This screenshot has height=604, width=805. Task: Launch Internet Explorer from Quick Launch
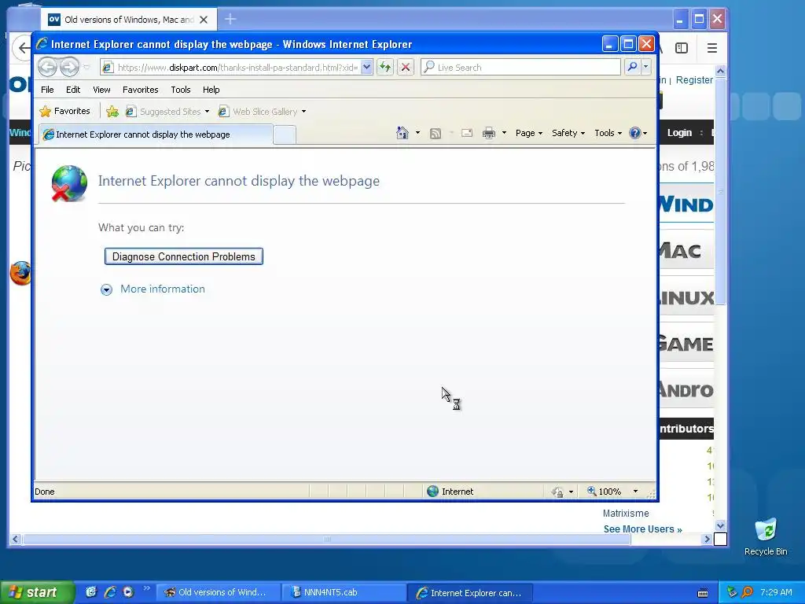pyautogui.click(x=110, y=592)
